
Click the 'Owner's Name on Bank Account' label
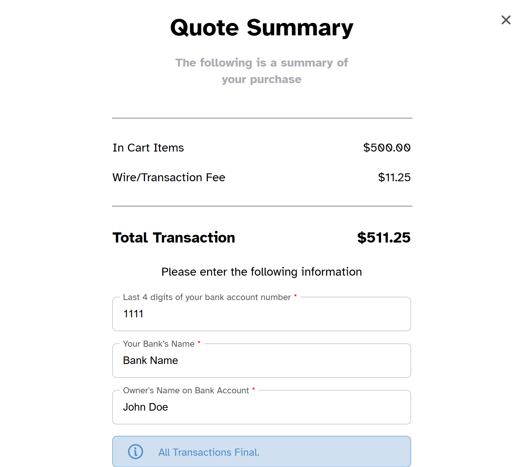186,390
